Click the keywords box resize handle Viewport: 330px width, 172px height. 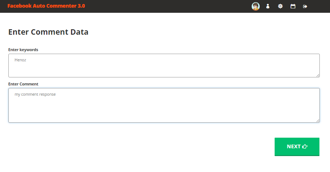(318, 75)
